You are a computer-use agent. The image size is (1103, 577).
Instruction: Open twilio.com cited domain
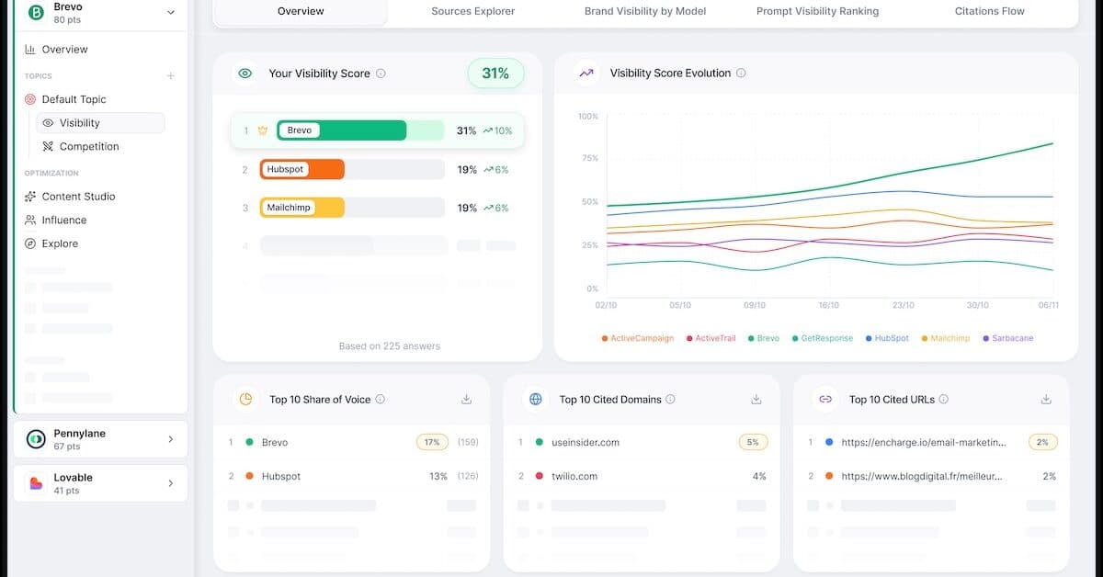(574, 477)
